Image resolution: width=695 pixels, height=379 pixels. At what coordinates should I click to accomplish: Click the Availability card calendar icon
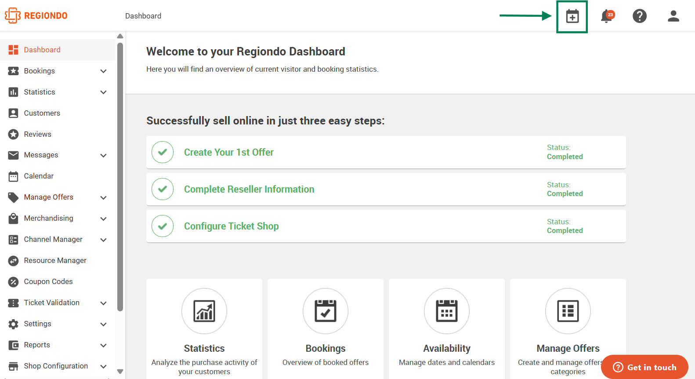[447, 311]
